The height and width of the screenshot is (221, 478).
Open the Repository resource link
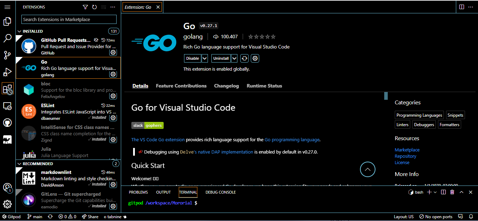[x=405, y=156]
